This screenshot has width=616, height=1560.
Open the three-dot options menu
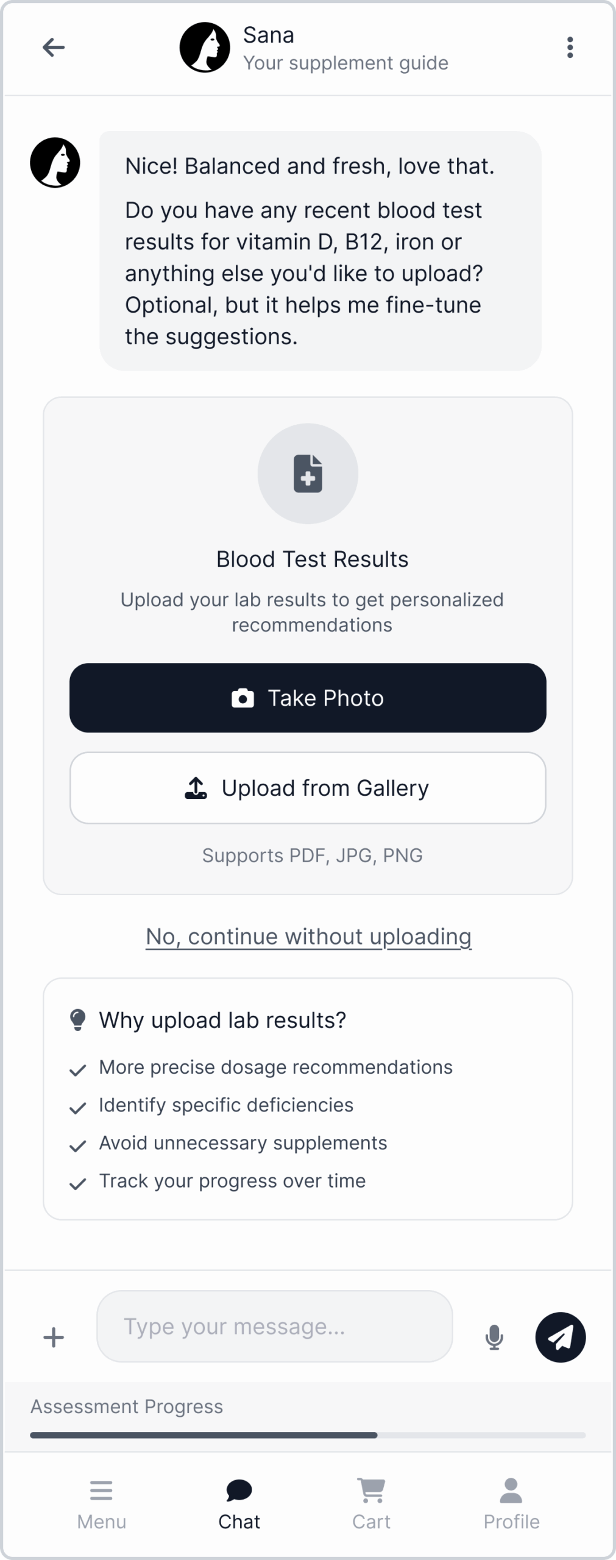click(570, 48)
